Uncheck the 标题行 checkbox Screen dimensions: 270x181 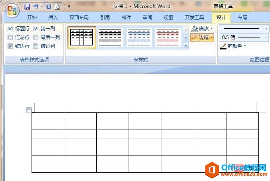pos(10,29)
